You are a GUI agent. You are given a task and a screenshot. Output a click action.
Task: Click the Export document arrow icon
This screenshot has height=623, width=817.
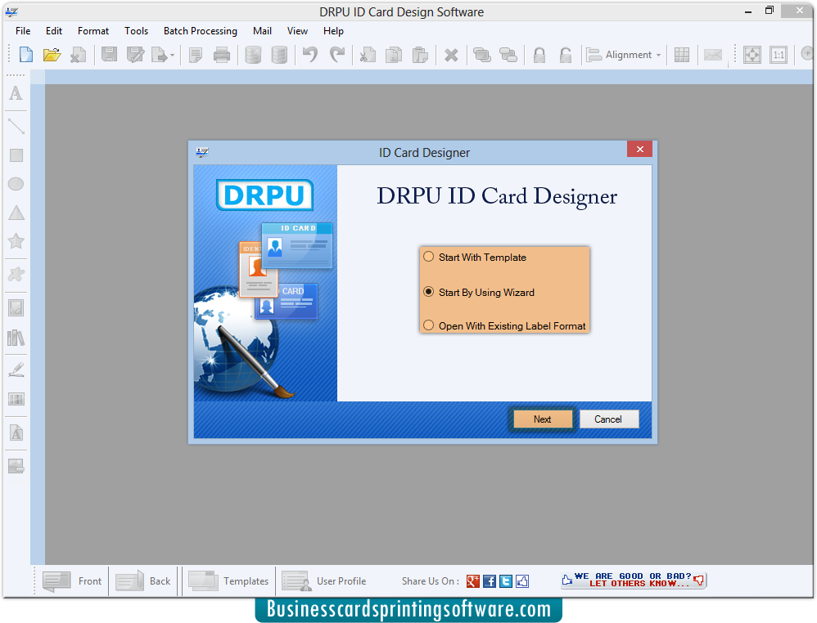(x=159, y=55)
